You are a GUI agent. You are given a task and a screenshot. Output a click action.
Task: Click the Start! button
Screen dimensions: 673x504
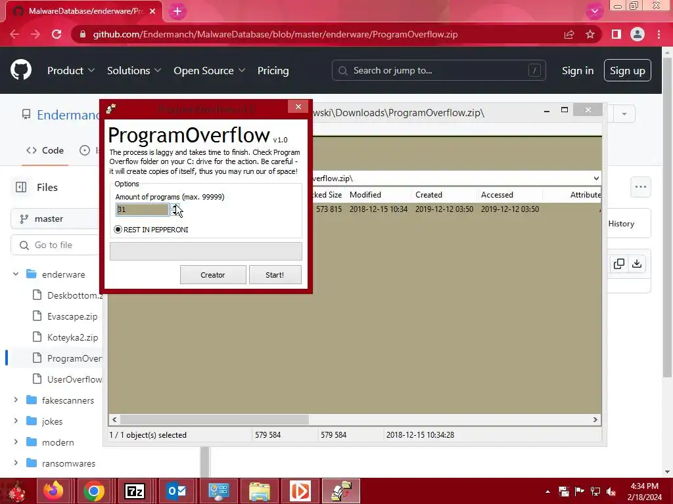pos(275,275)
